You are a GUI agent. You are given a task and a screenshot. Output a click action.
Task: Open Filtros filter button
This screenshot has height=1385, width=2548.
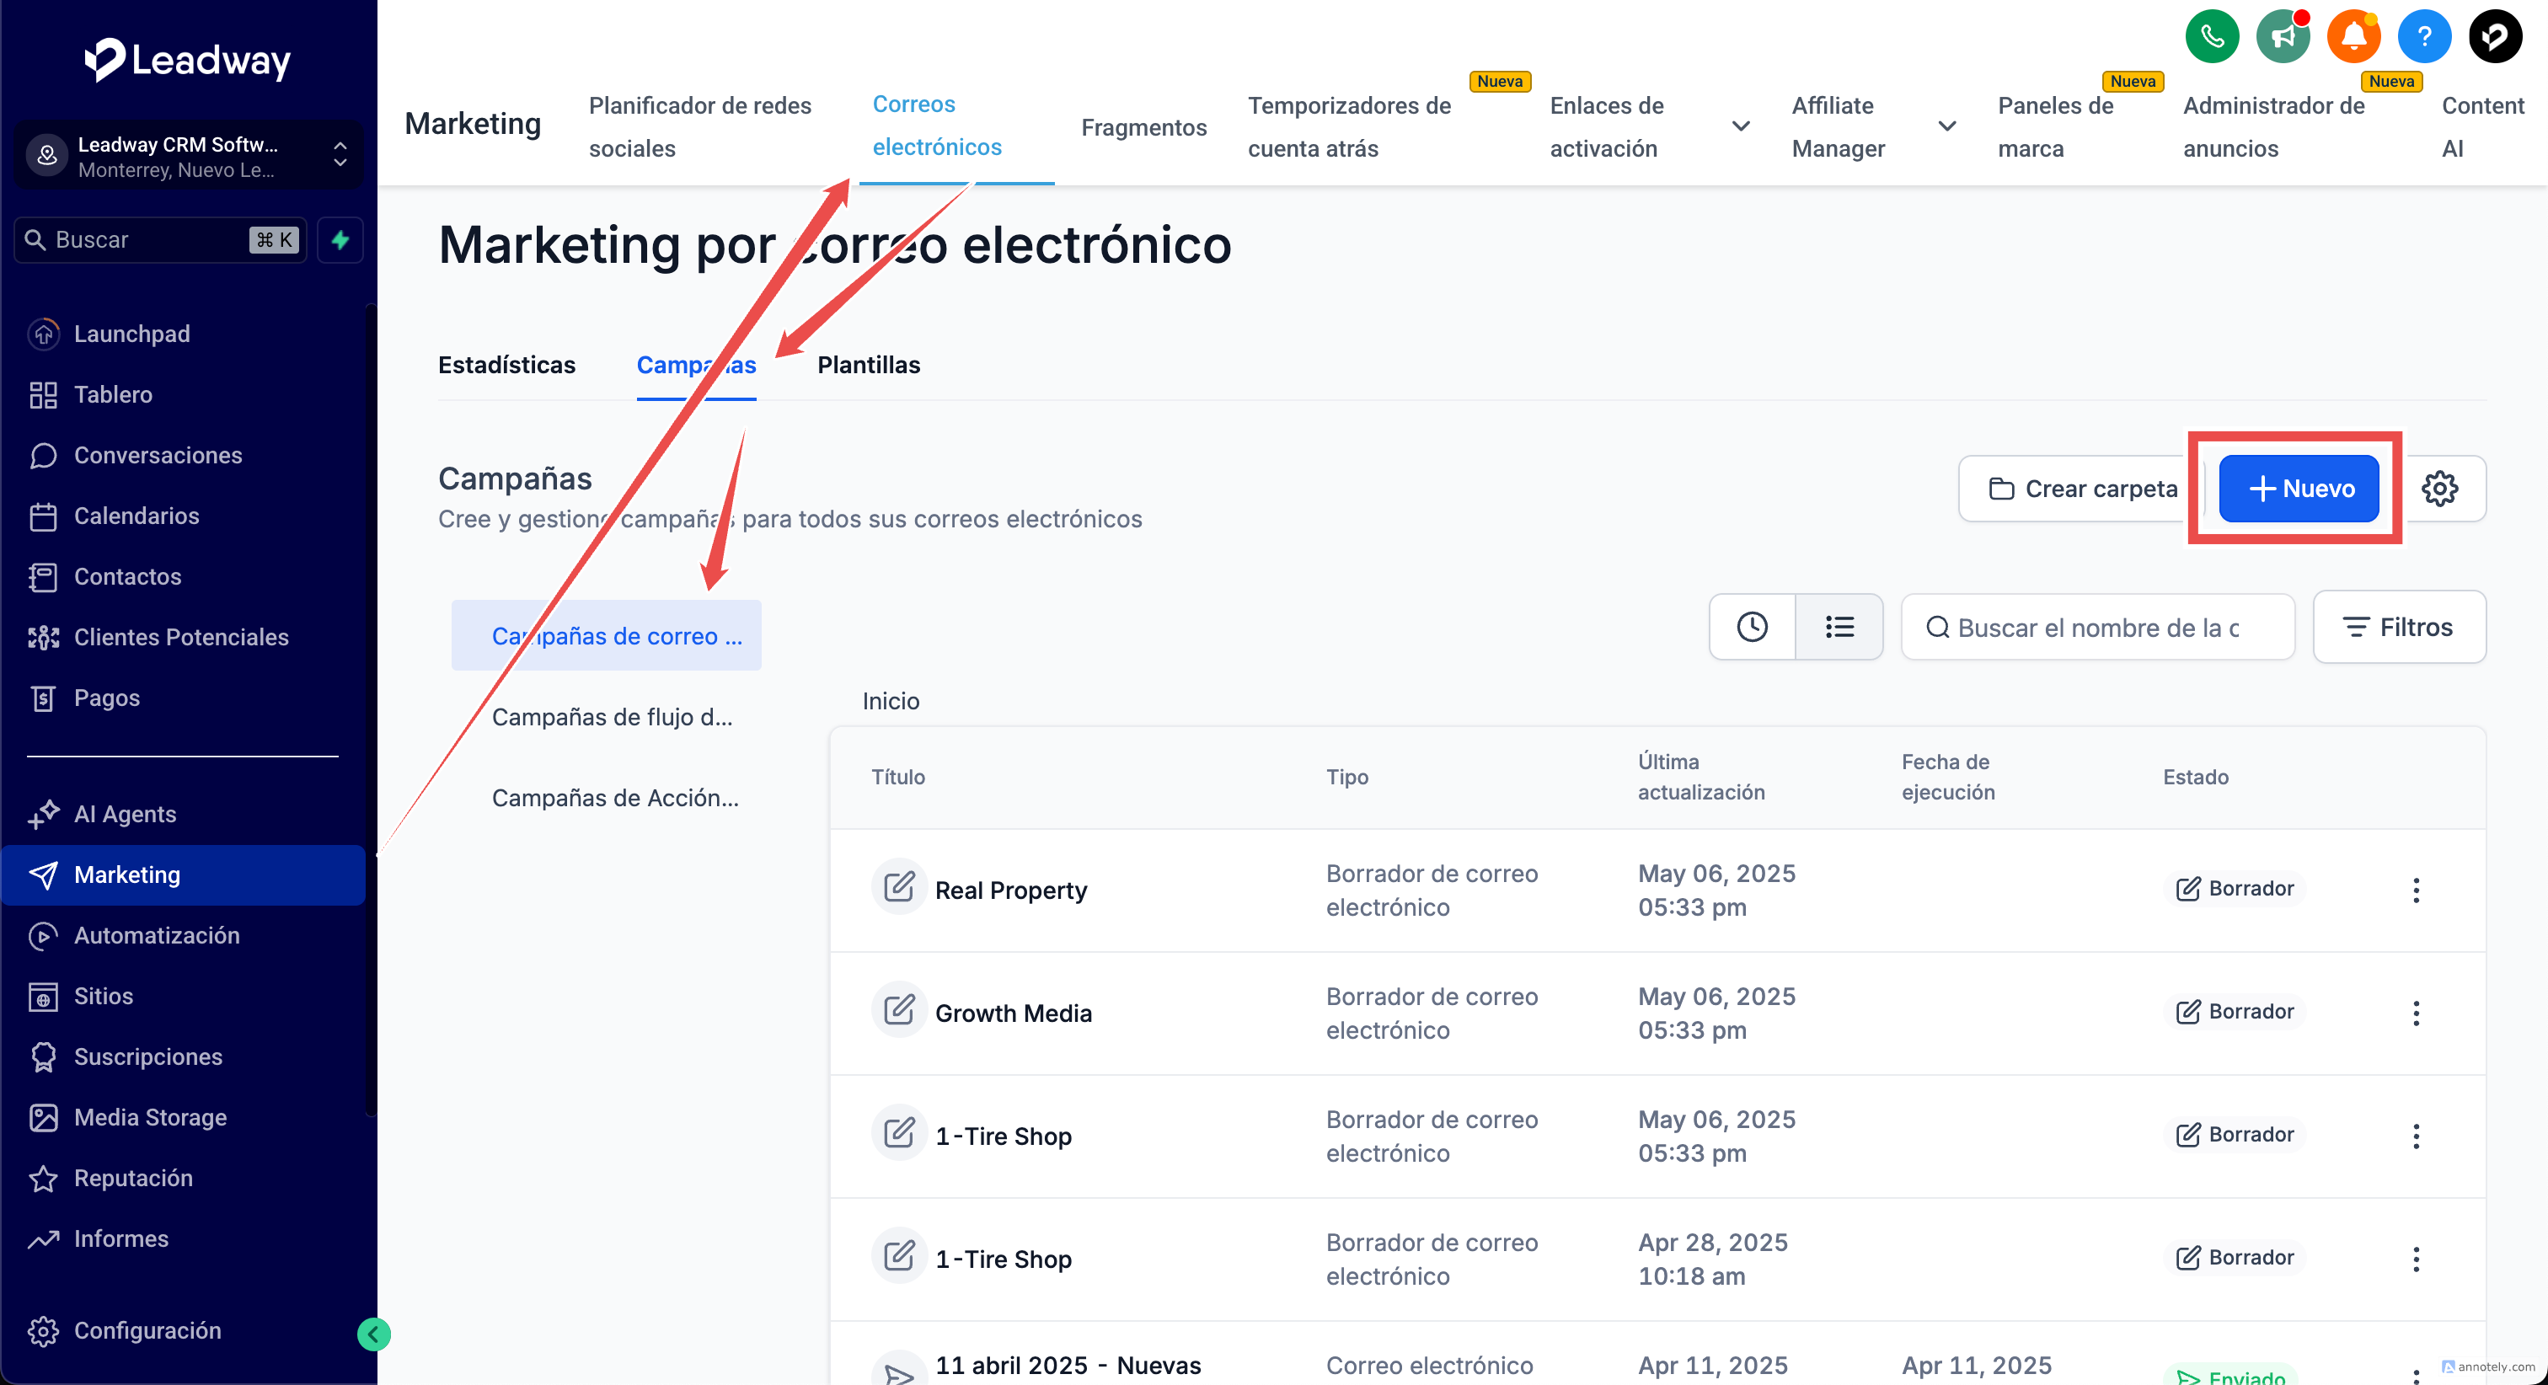[x=2399, y=627]
